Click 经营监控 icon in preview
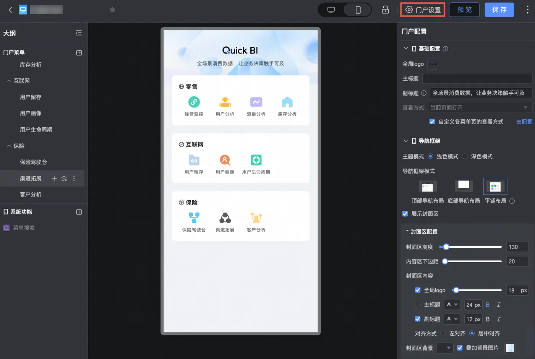The width and height of the screenshot is (535, 359). [194, 102]
